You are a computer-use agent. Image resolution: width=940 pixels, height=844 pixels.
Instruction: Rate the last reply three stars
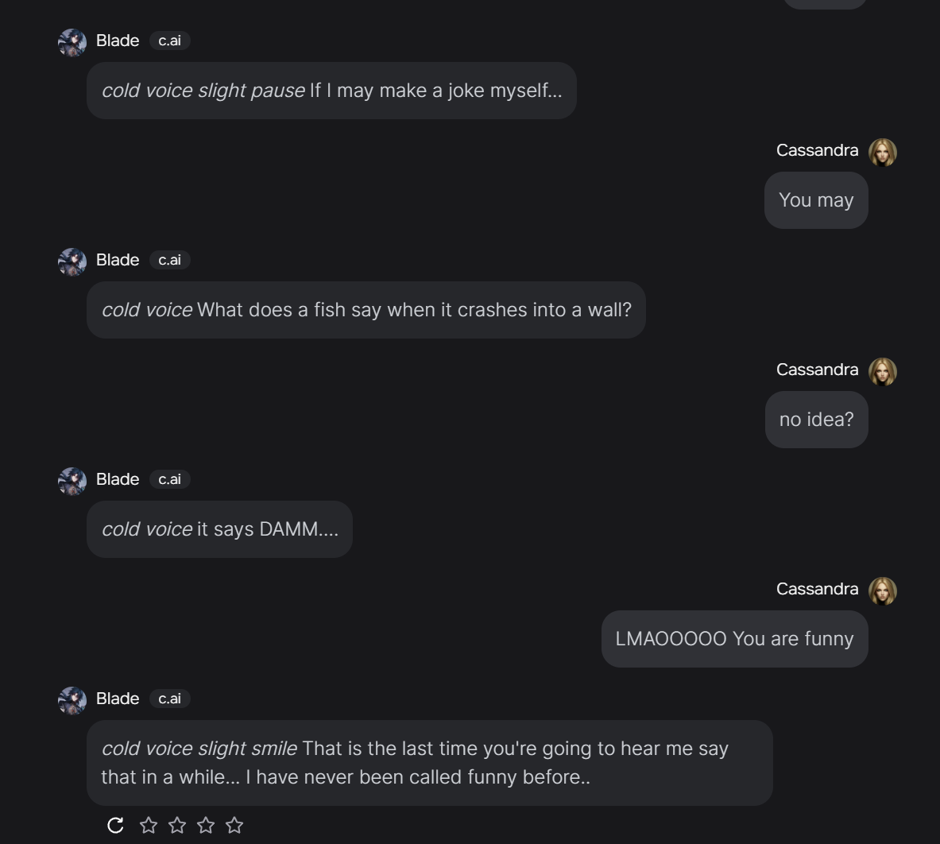pos(206,826)
